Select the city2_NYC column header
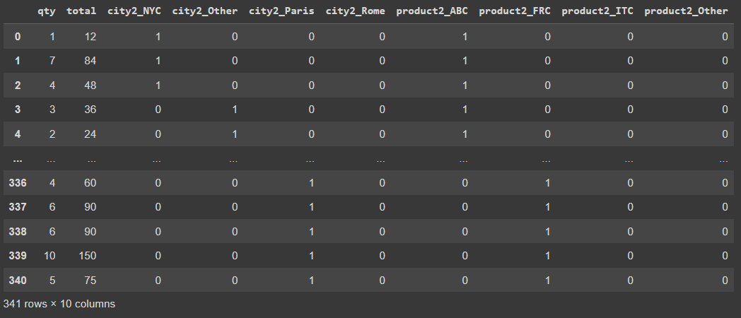Image resolution: width=741 pixels, height=318 pixels. click(x=134, y=11)
